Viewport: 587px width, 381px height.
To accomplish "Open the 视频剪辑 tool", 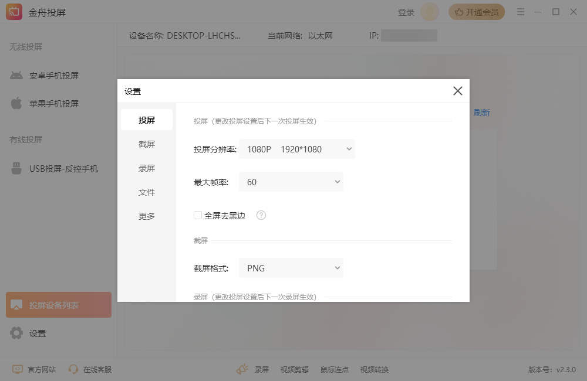I will 294,369.
